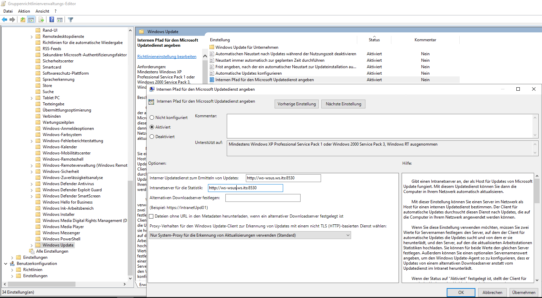
Task: Collapse the Benutzerkonfiguration node
Action: pos(6,264)
